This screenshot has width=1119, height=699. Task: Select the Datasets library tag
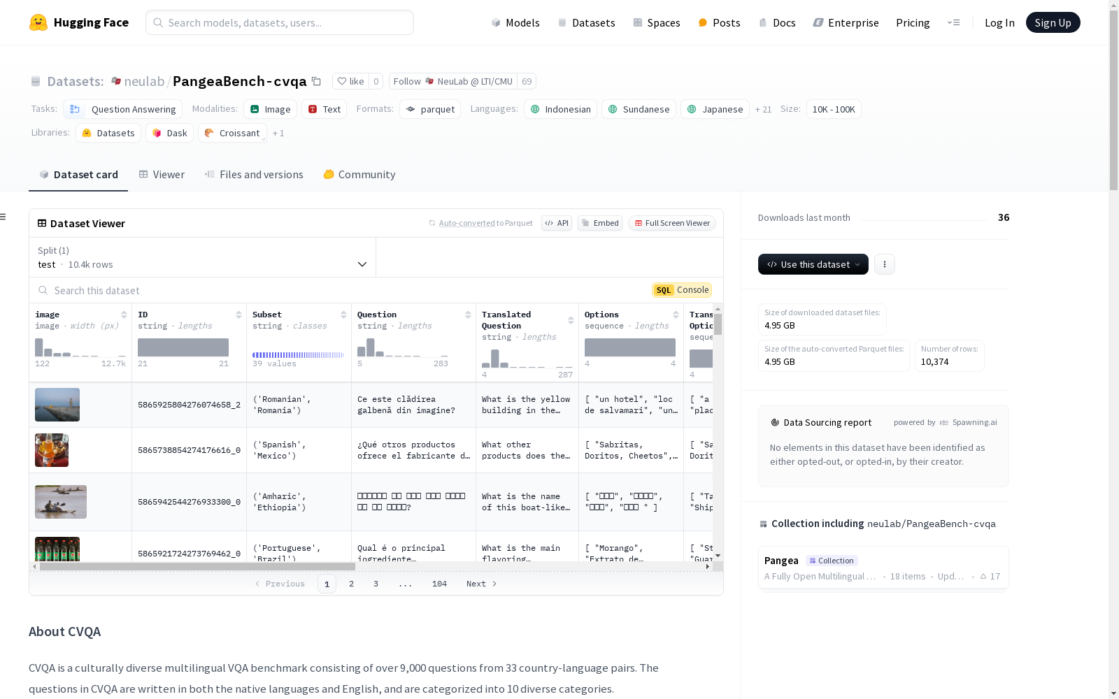(x=108, y=133)
